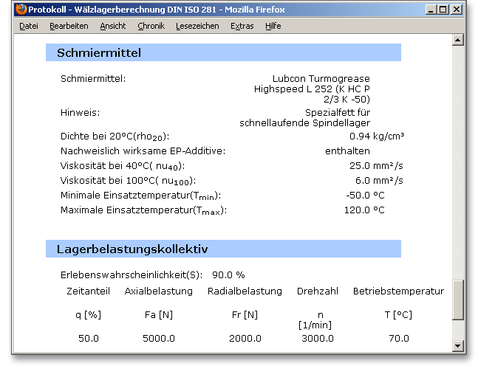Open the Lesezeichen menu

[x=197, y=26]
